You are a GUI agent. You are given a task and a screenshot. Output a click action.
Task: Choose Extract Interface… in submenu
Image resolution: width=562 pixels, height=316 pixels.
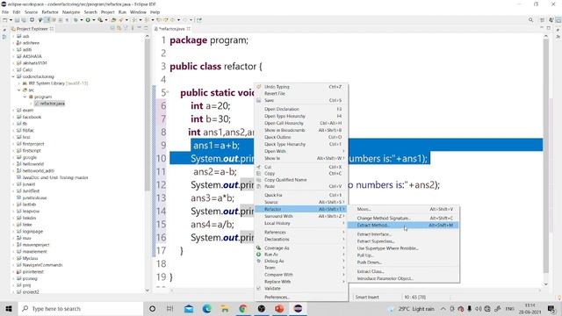[x=403, y=234]
